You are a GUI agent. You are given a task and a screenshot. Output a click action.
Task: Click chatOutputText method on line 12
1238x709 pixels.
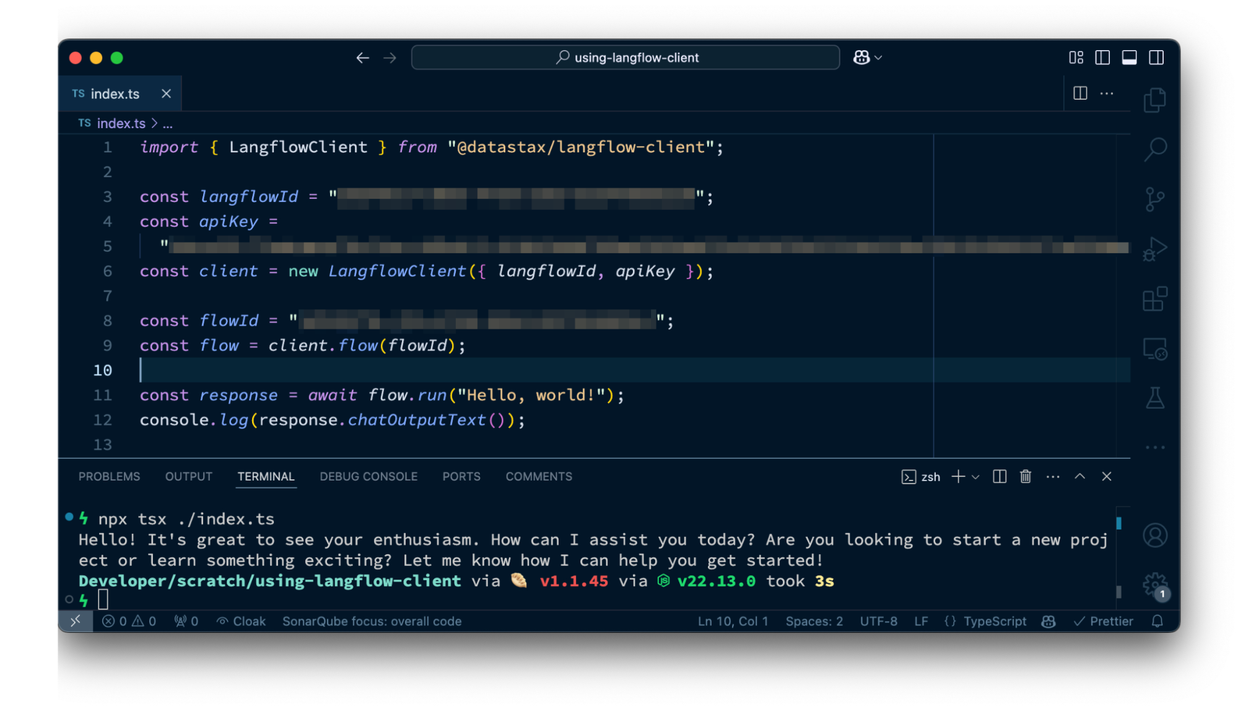click(x=416, y=420)
